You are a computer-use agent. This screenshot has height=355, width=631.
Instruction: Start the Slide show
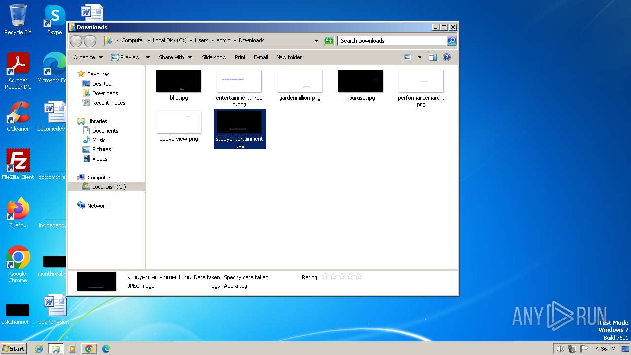[x=214, y=57]
